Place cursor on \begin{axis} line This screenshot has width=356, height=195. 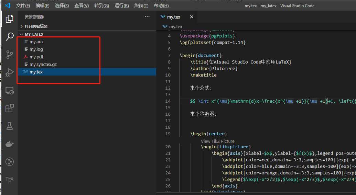[283, 153]
